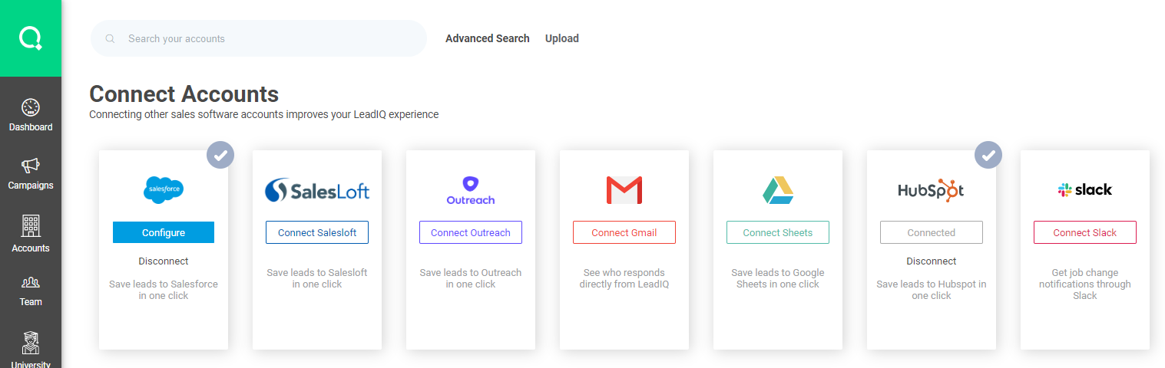Click the Salesforce connected checkmark badge

click(220, 155)
